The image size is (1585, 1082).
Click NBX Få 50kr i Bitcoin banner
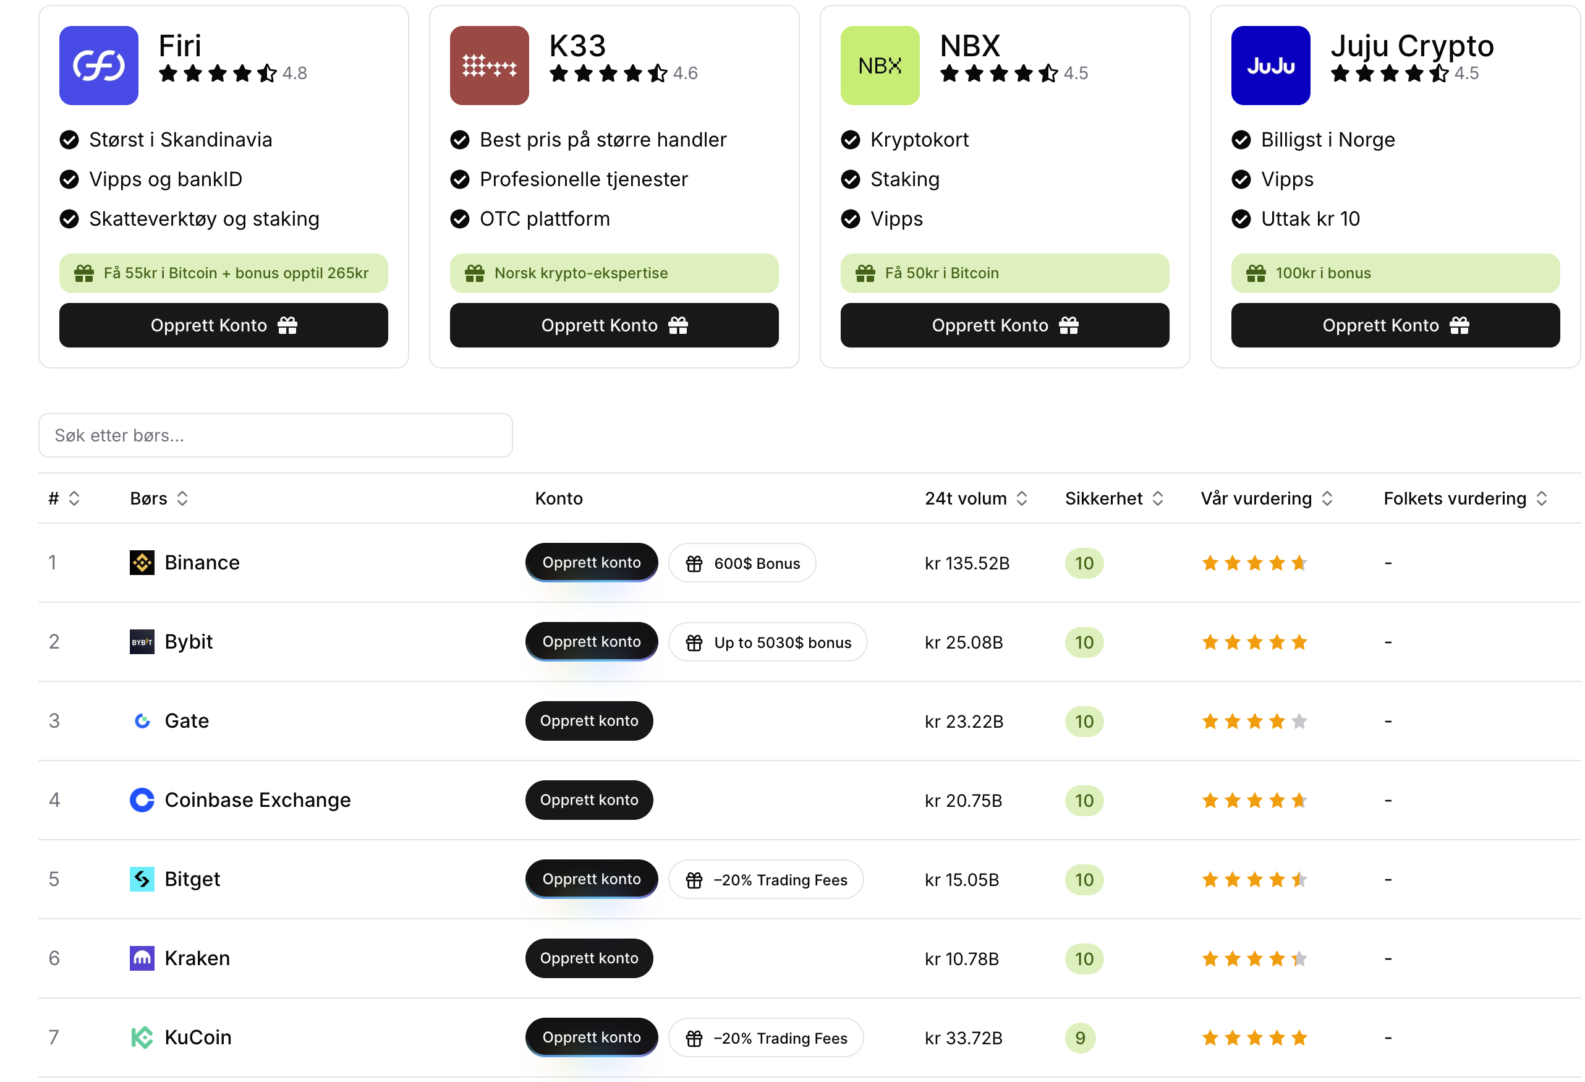[1004, 273]
